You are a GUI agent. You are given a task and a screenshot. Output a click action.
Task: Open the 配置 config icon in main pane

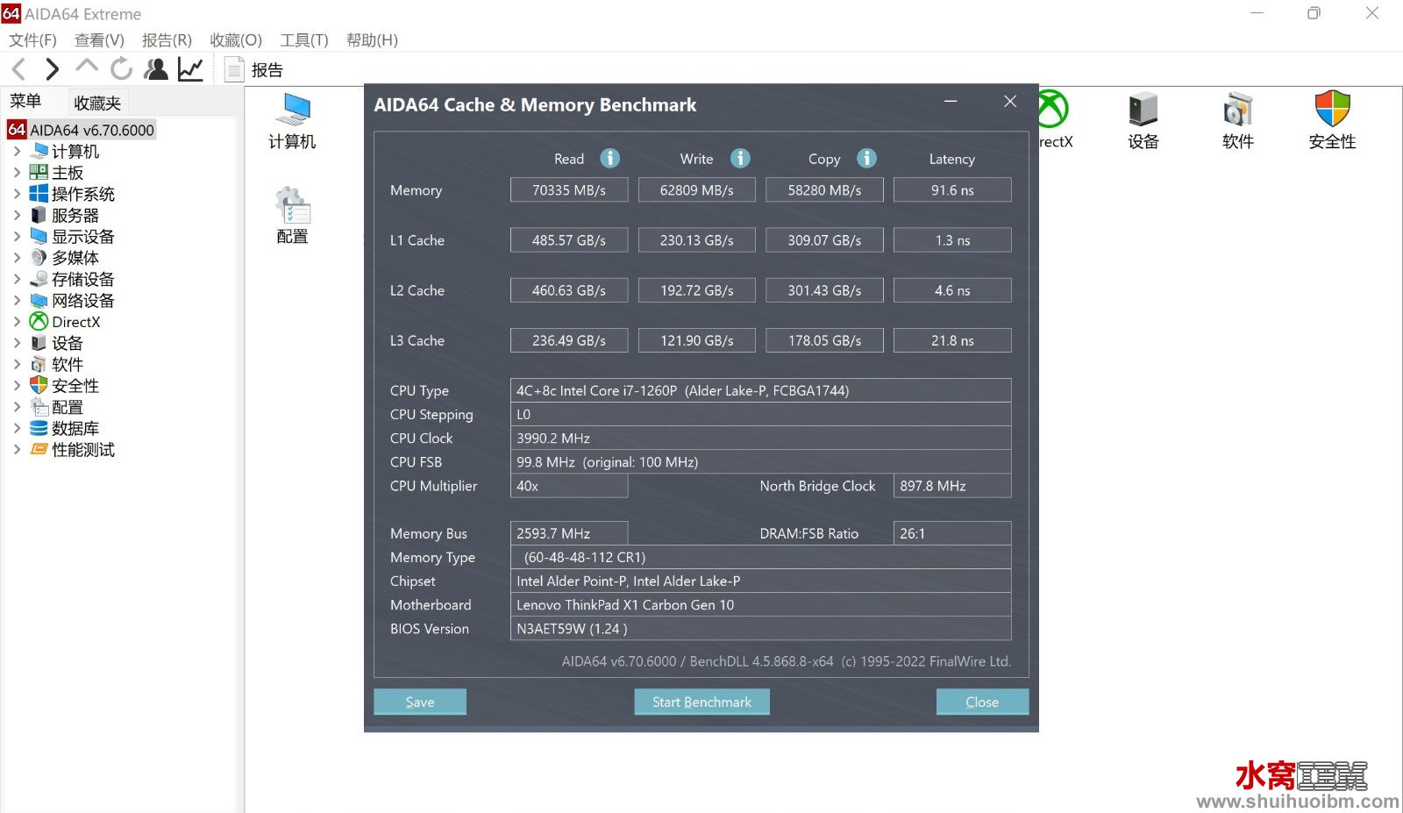click(x=292, y=216)
